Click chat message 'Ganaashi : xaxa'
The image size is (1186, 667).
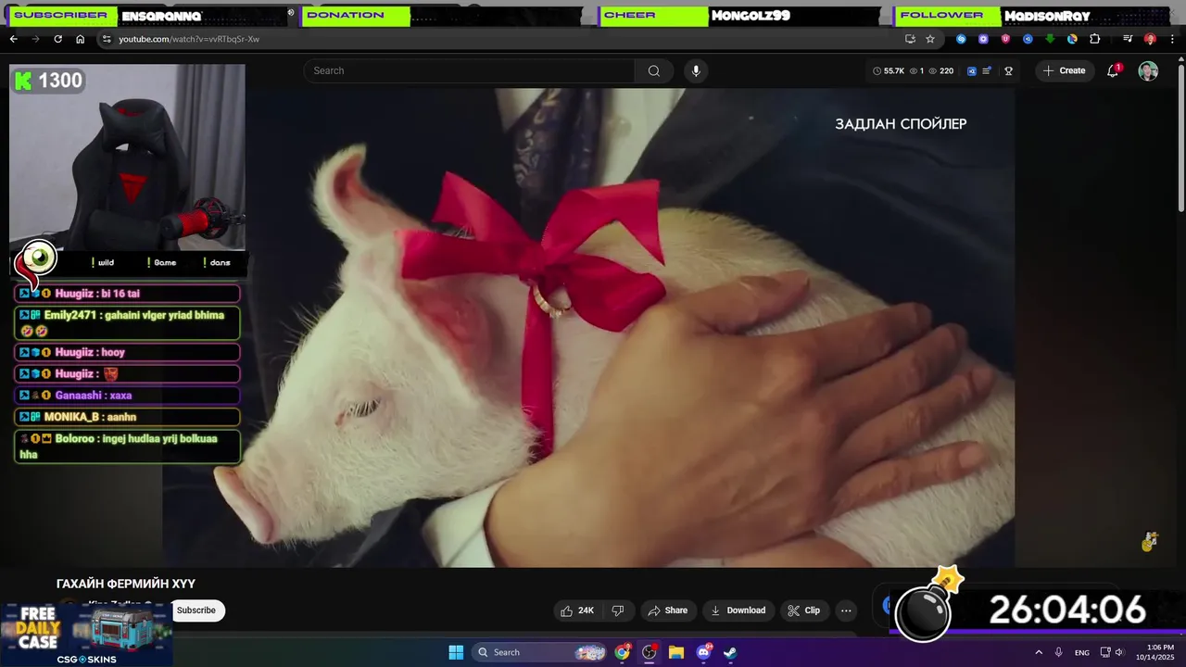pyautogui.click(x=127, y=396)
